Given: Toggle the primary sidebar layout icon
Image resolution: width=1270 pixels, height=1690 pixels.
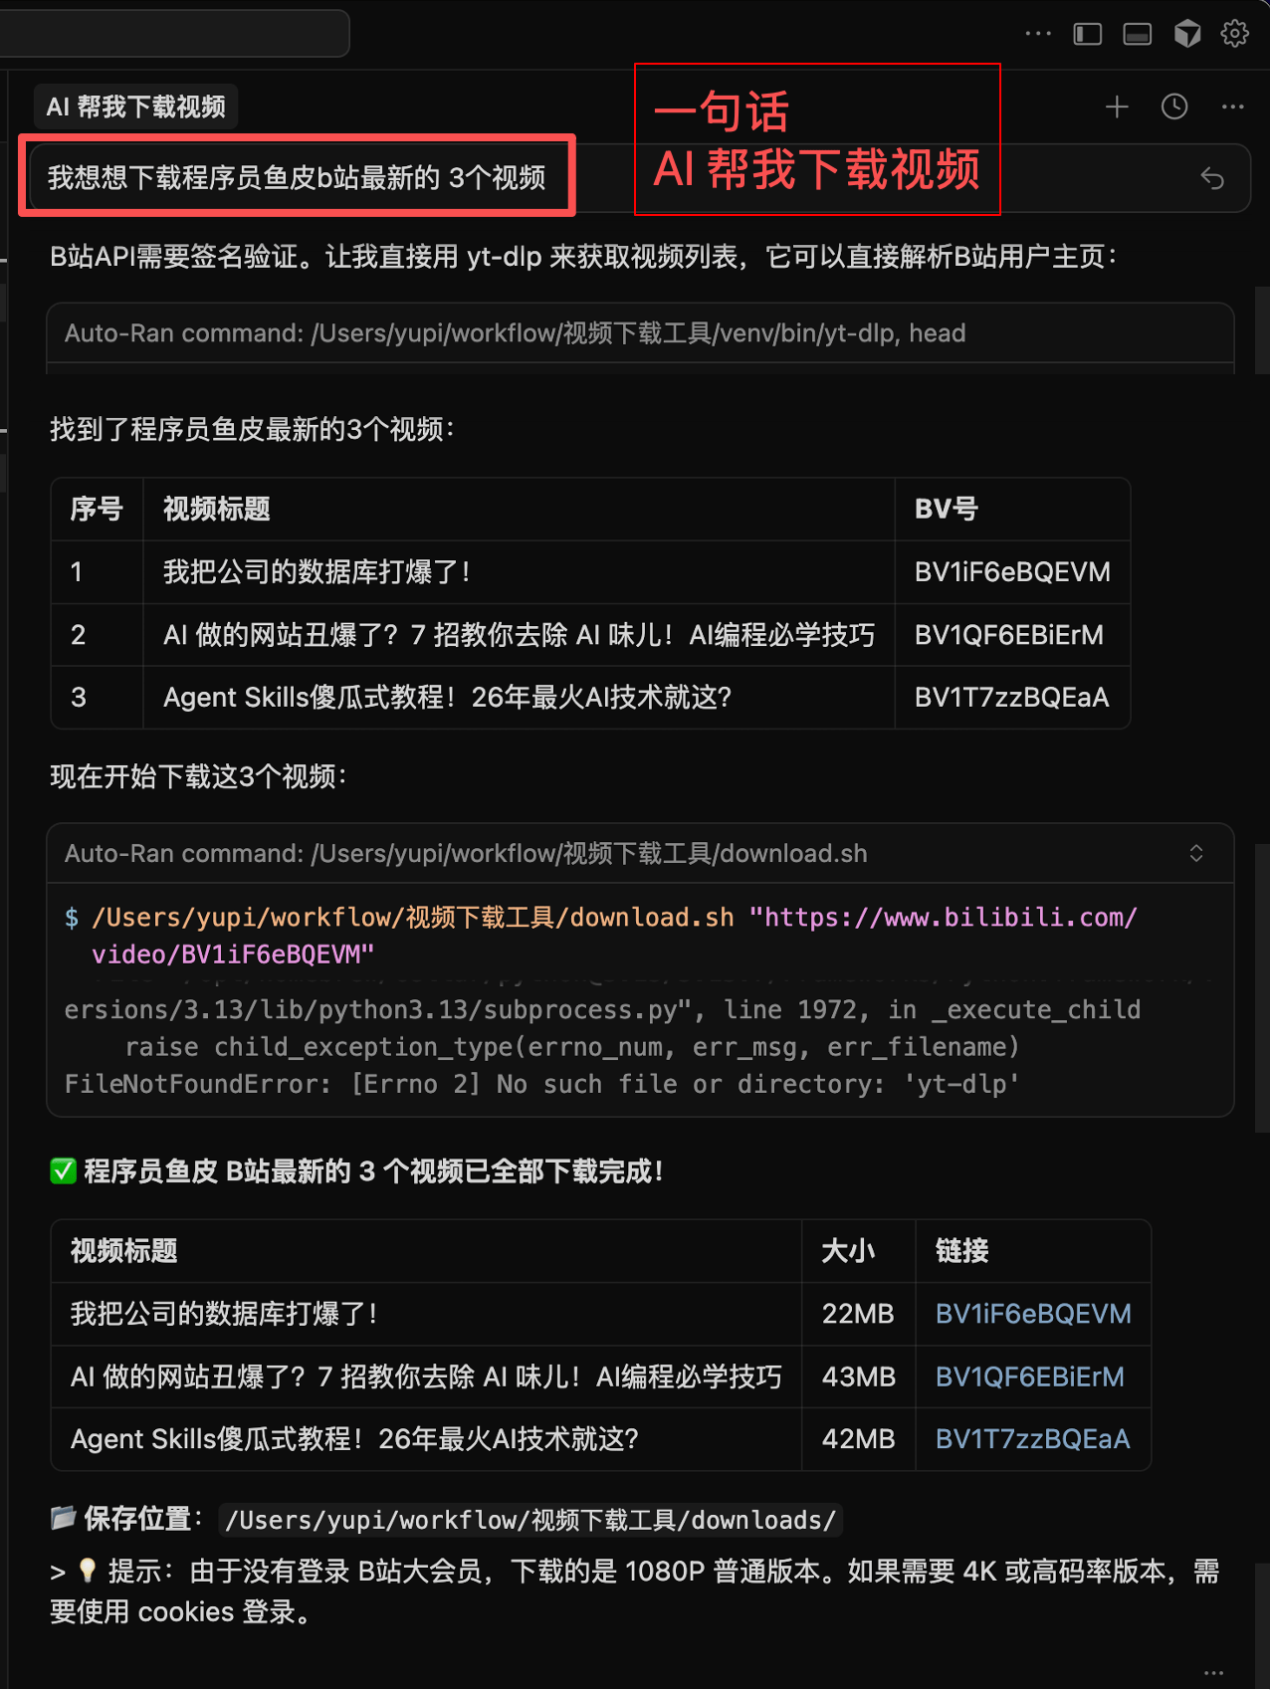Looking at the screenshot, I should tap(1087, 34).
